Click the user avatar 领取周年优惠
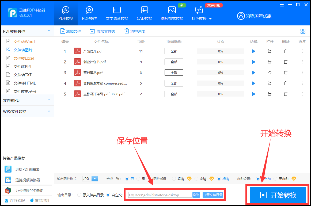This screenshot has width=311, height=206. 241,16
